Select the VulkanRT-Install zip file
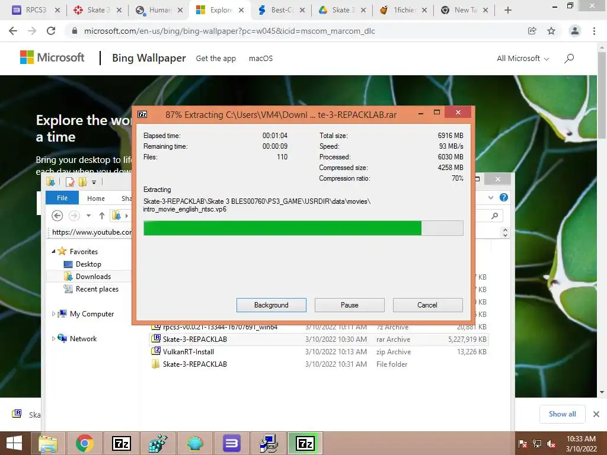 [318, 352]
